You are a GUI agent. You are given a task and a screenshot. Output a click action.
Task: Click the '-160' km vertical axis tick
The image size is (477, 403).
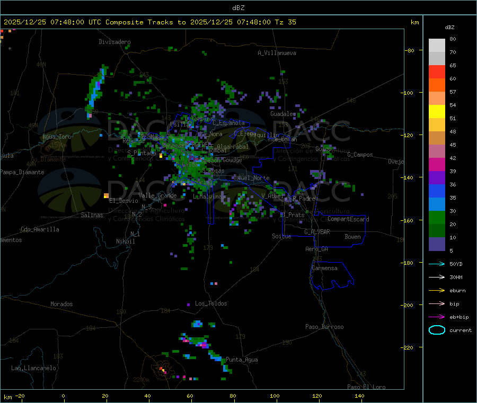407,220
